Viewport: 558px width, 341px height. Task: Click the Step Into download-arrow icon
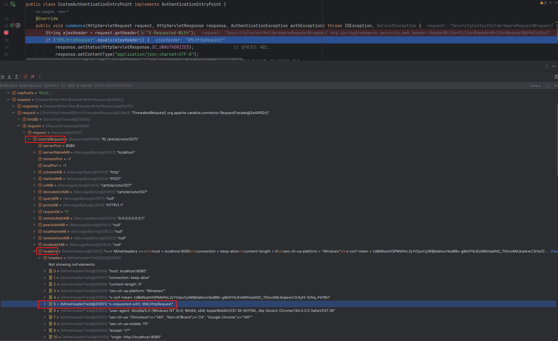coord(9,77)
